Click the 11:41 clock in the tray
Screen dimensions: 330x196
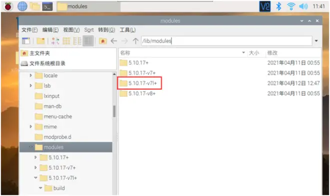coord(318,6)
